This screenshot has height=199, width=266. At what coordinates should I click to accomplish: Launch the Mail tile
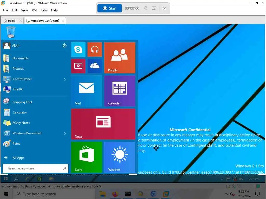[87, 91]
